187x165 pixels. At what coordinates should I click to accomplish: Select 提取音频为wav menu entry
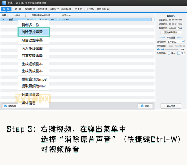[x=33, y=86]
